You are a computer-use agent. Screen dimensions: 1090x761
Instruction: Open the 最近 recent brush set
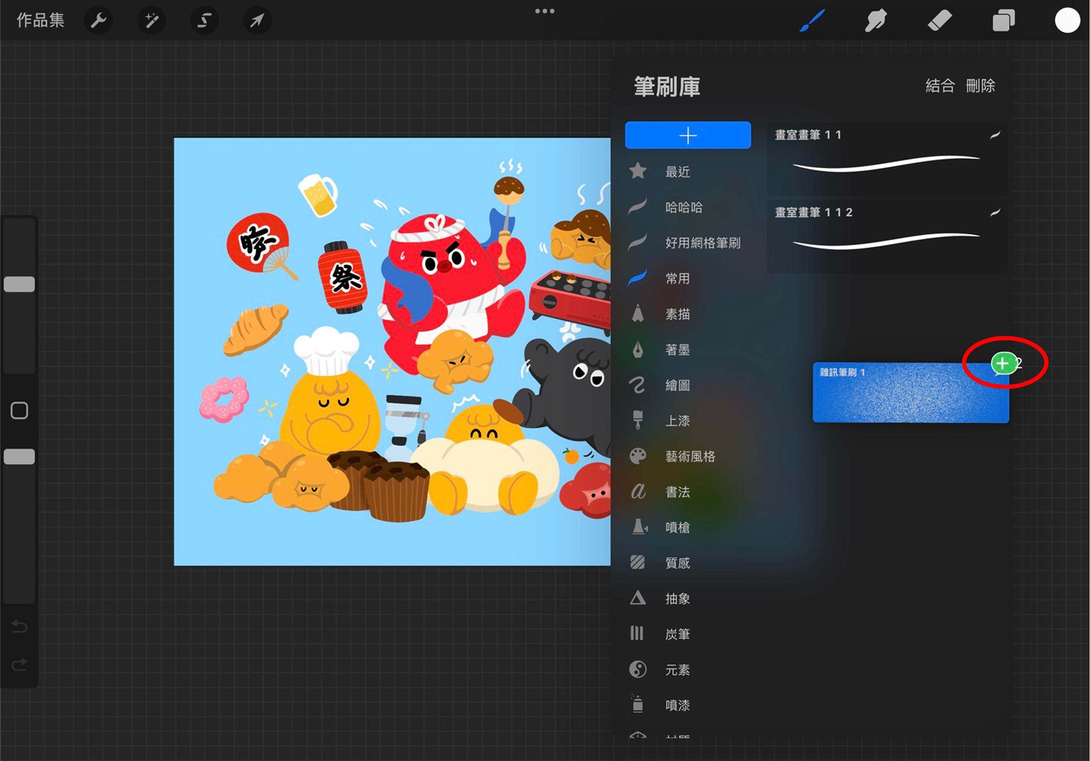[677, 172]
